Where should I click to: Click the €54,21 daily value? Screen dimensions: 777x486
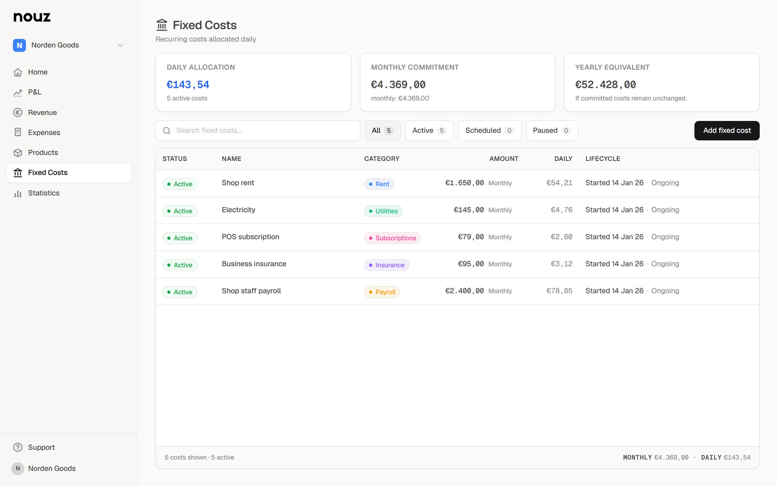coord(559,183)
